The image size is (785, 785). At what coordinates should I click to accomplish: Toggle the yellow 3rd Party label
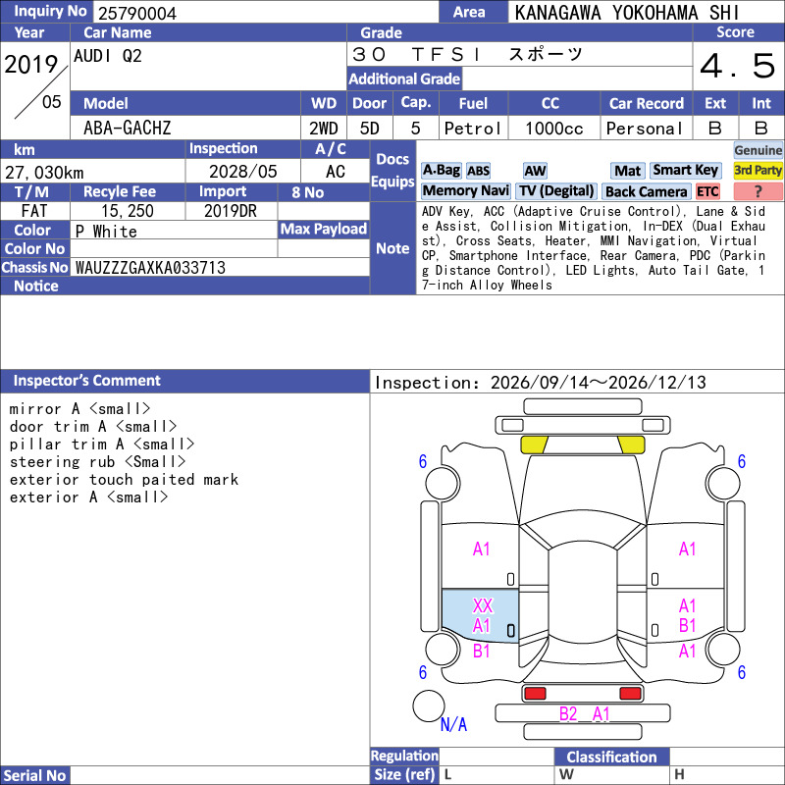[758, 170]
